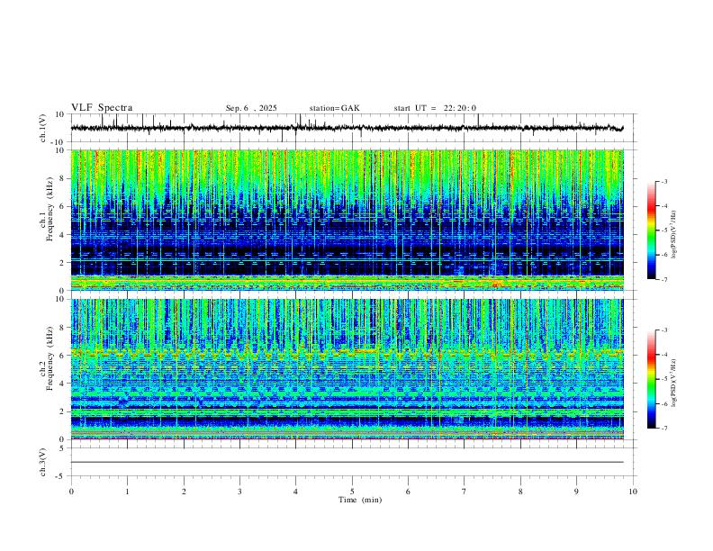Screen dimensions: 713x551
Task: Click the date 'Sep. 6, 2025'
Action: pos(251,108)
